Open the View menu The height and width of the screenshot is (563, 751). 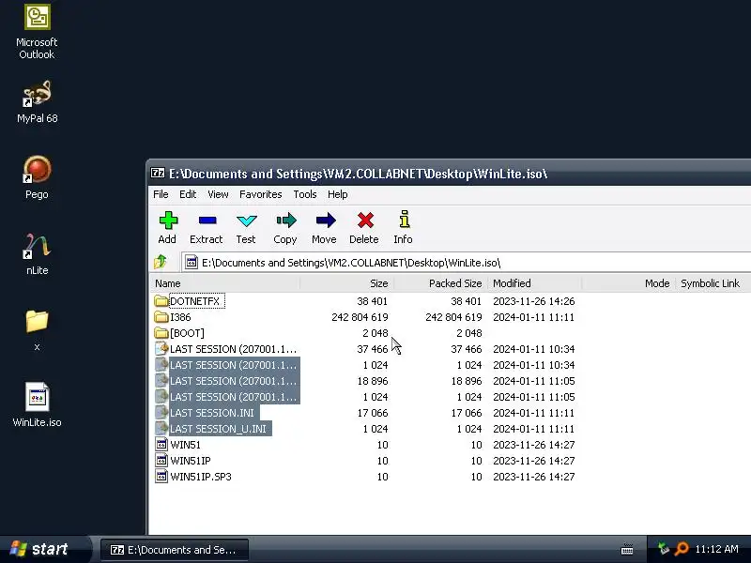[218, 194]
